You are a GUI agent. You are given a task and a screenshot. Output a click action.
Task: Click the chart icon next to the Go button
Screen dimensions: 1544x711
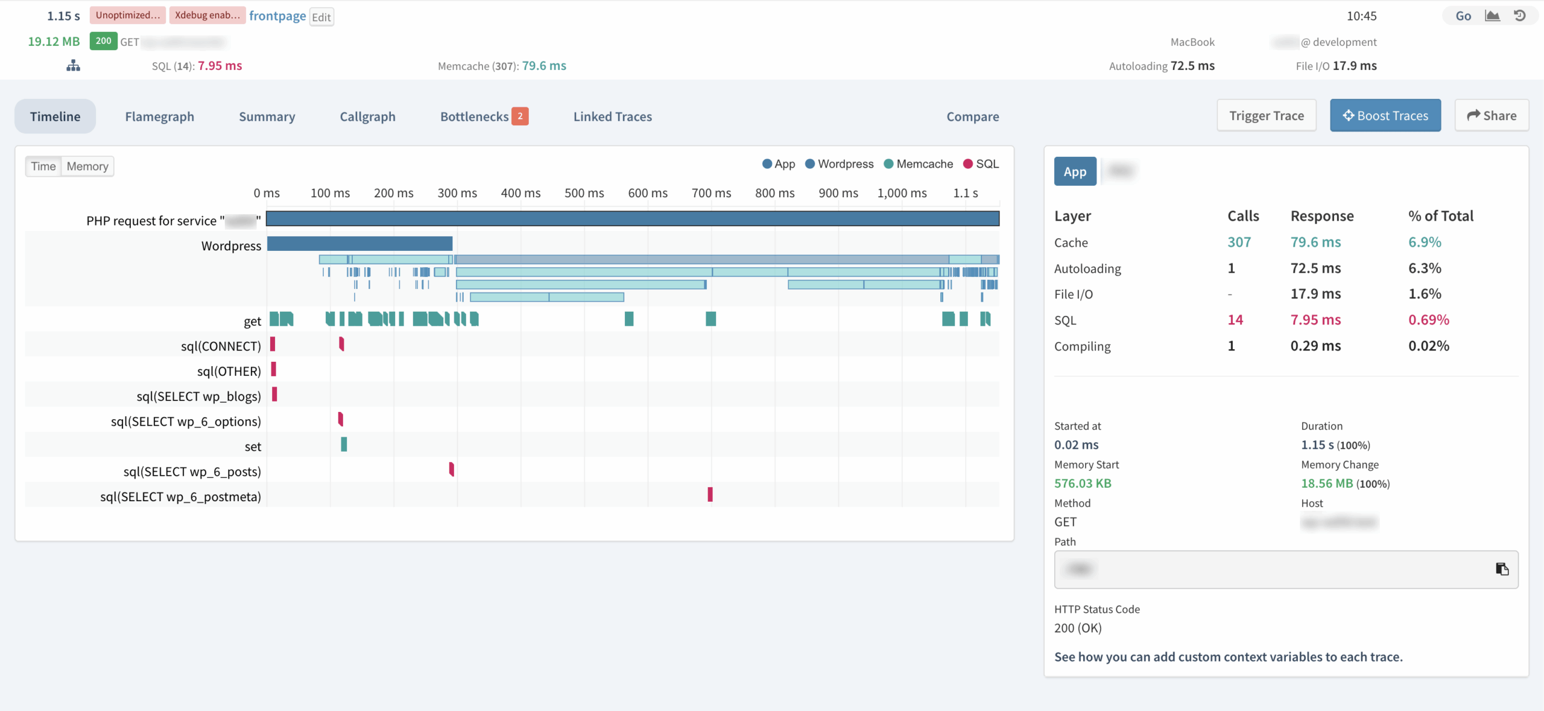[x=1492, y=15]
